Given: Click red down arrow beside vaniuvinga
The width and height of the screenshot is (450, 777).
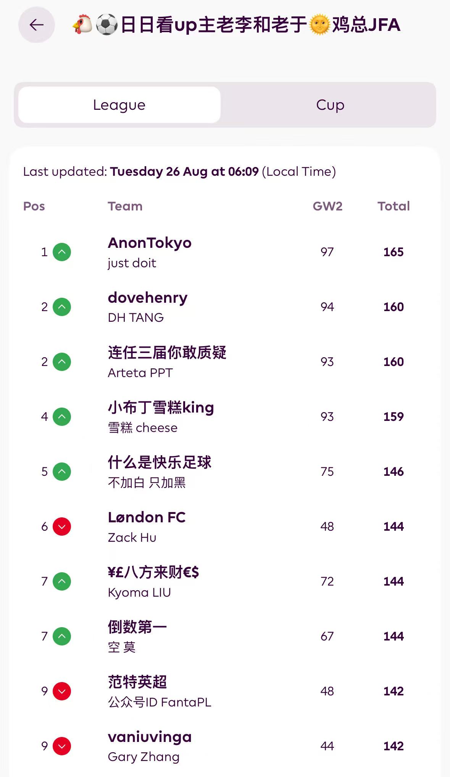Looking at the screenshot, I should [x=62, y=746].
